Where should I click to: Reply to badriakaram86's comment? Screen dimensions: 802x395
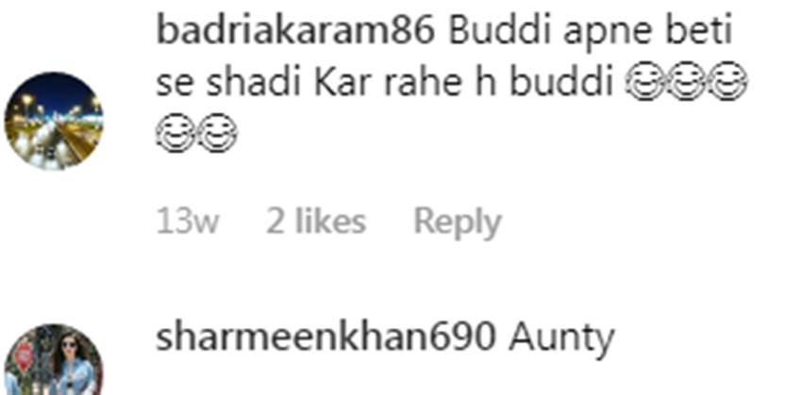coord(458,222)
